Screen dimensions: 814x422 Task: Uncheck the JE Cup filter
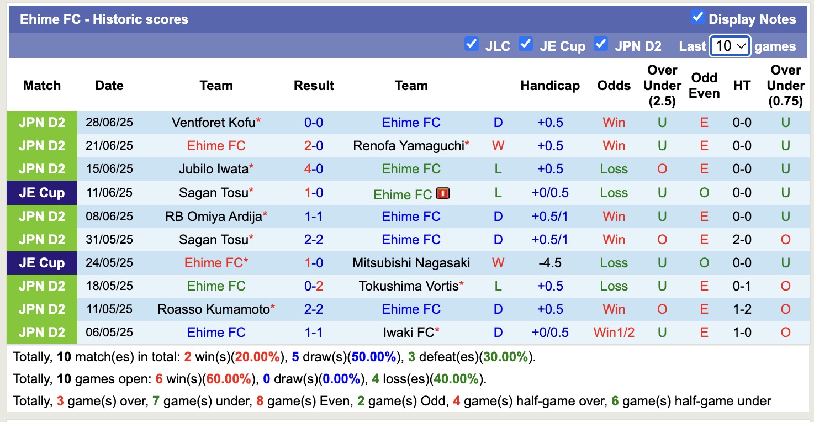click(526, 44)
